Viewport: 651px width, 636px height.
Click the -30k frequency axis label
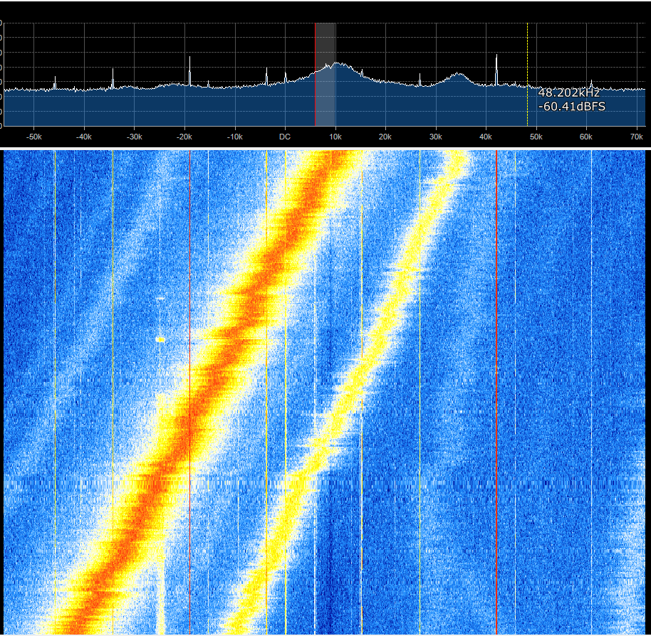(134, 137)
